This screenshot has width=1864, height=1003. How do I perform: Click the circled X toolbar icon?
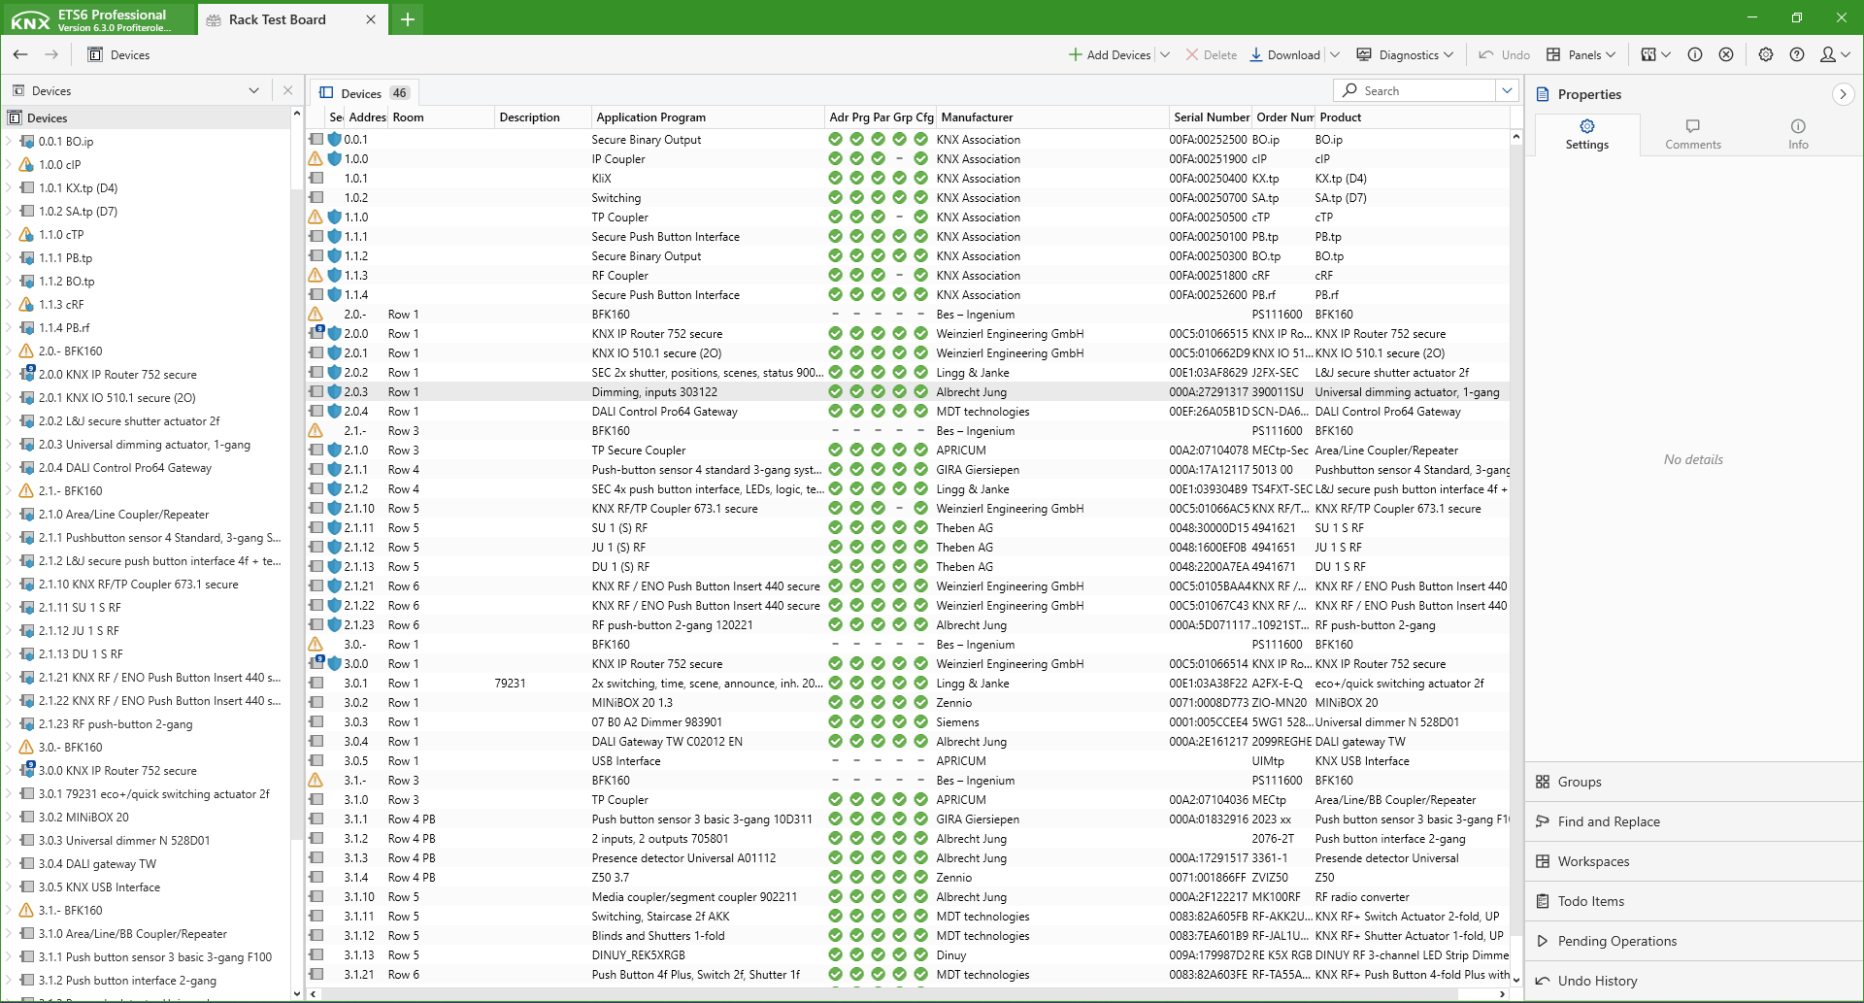[1726, 54]
